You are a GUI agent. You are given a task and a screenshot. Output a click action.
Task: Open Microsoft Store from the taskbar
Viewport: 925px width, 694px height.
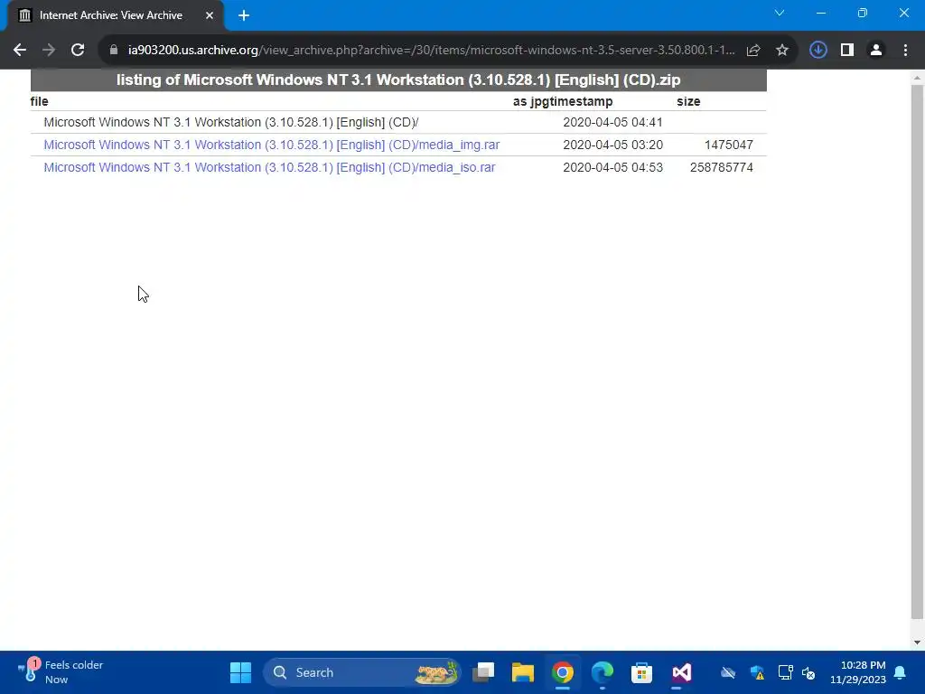642,672
